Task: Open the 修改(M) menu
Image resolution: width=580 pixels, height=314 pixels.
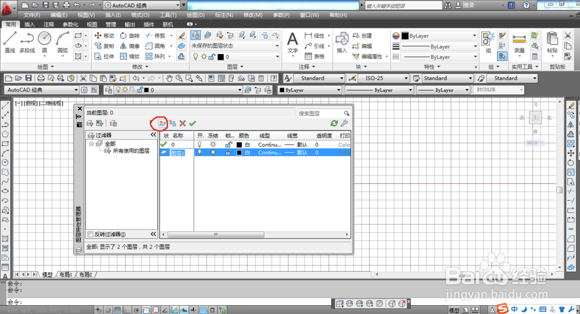Action: tap(253, 15)
